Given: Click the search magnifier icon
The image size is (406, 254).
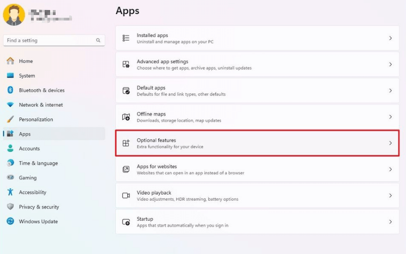Looking at the screenshot, I should click(98, 41).
